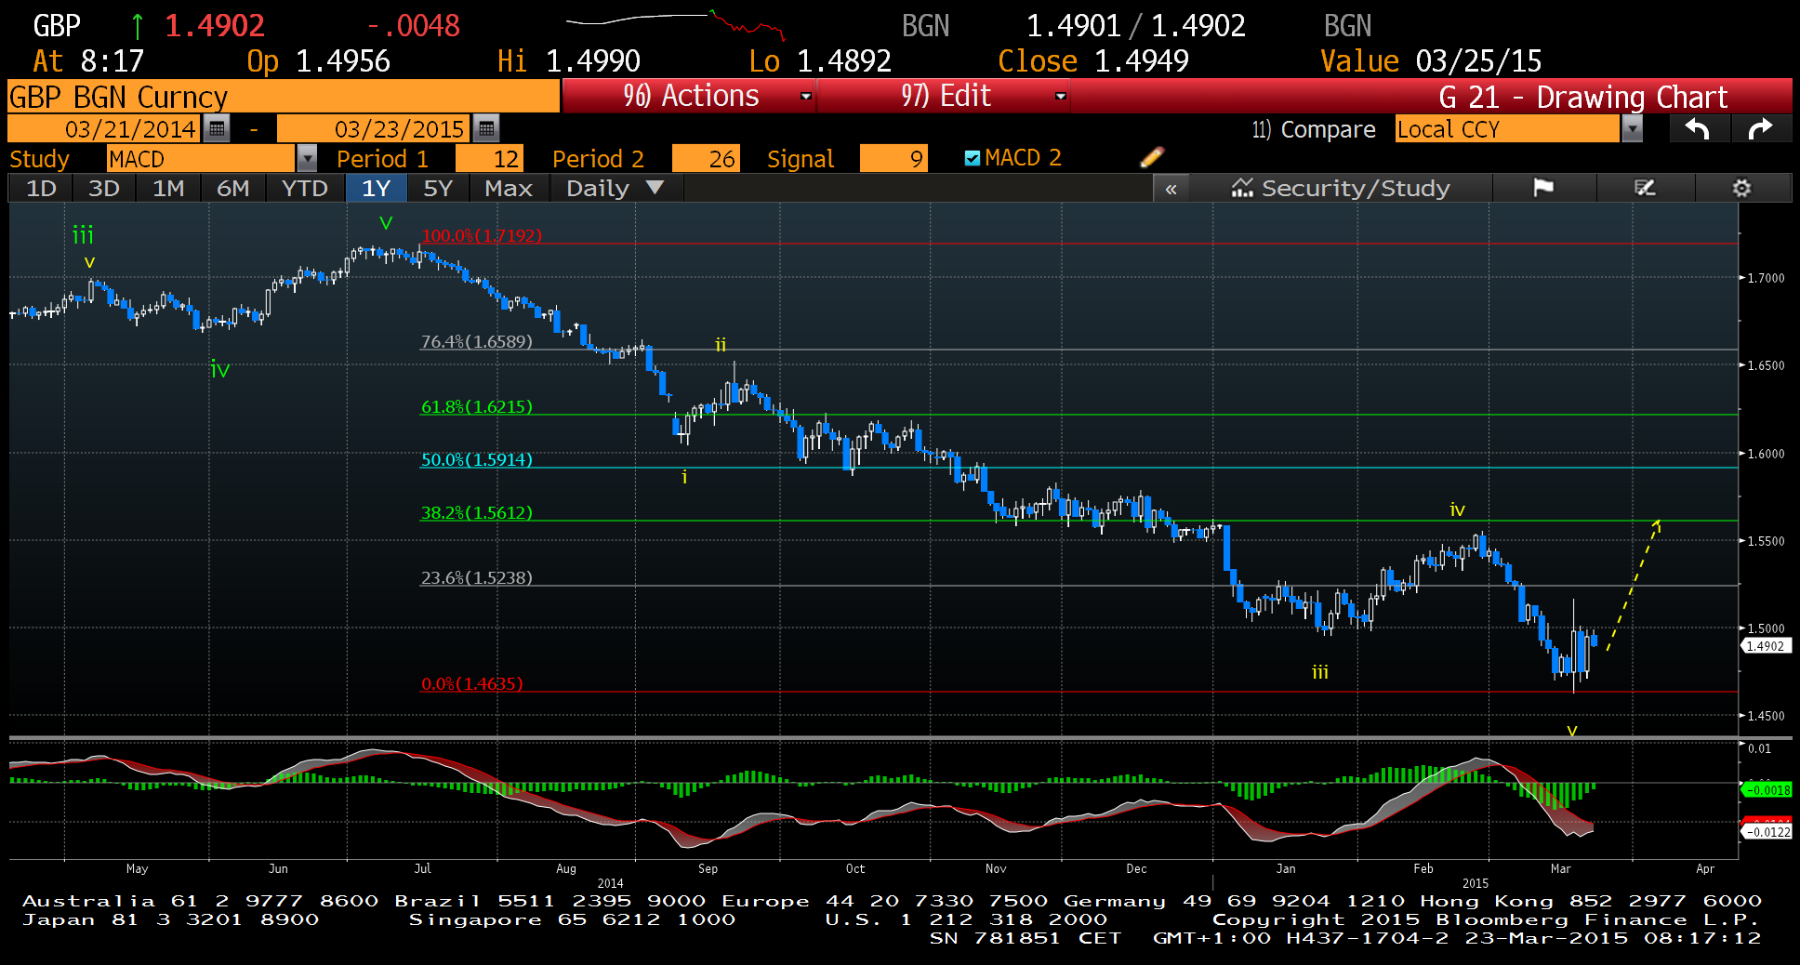Image resolution: width=1800 pixels, height=965 pixels.
Task: Open the start date calendar picker
Action: tap(217, 128)
